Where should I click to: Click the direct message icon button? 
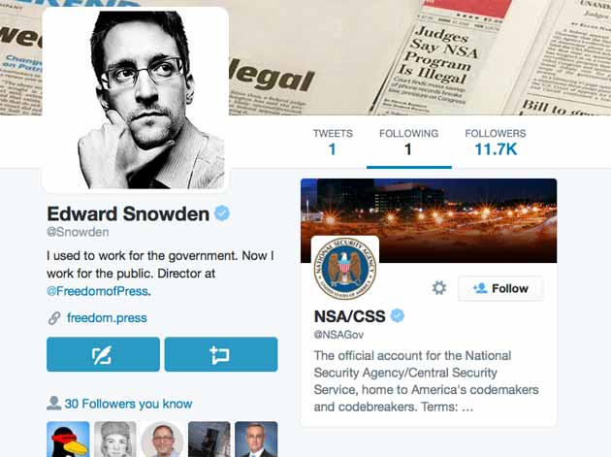(221, 354)
